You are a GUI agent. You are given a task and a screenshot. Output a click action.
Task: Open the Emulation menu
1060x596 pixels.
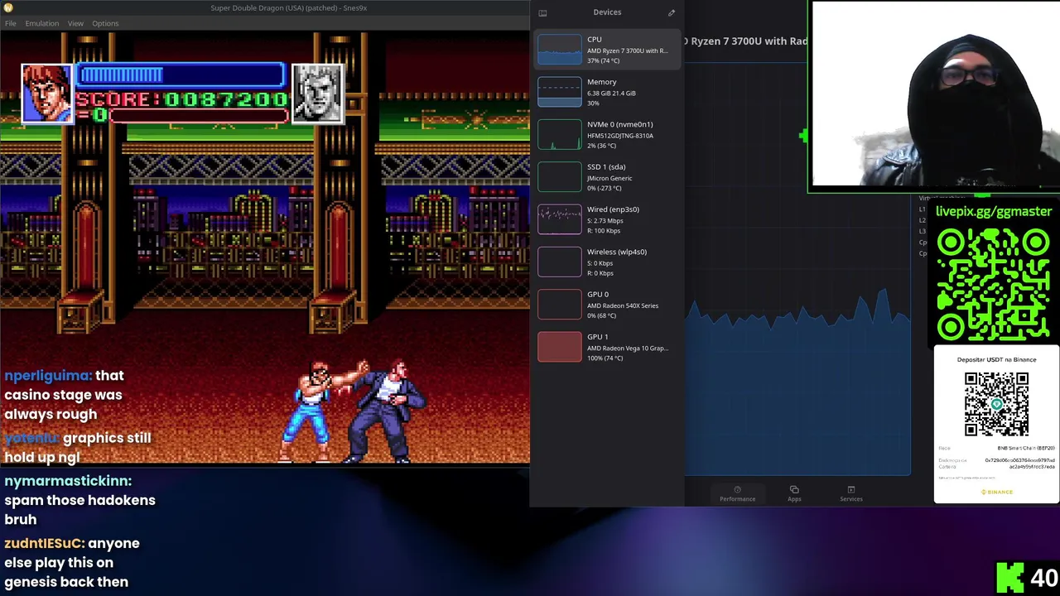41,23
